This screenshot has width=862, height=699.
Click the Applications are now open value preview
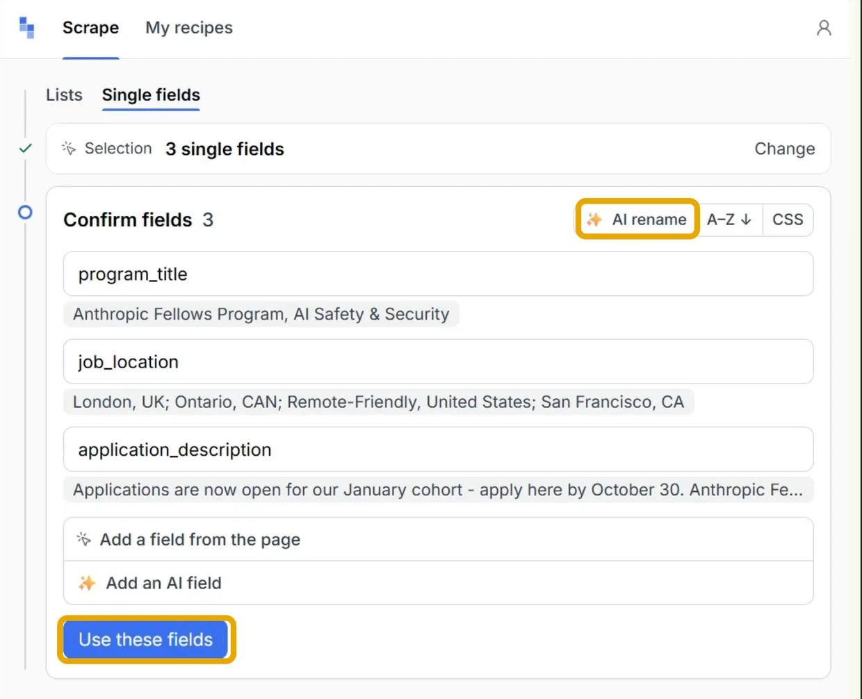click(x=438, y=490)
